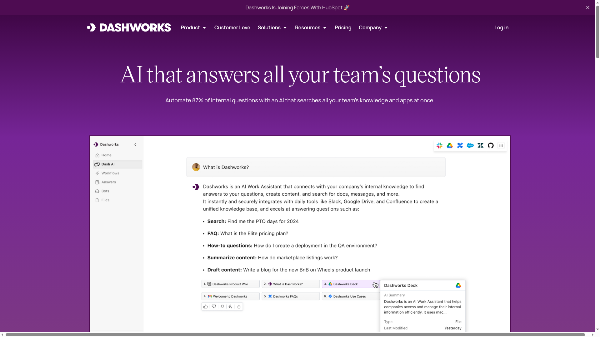Click the Dashworks logo in the navbar
Viewport: 600px width, 337px height.
point(129,27)
